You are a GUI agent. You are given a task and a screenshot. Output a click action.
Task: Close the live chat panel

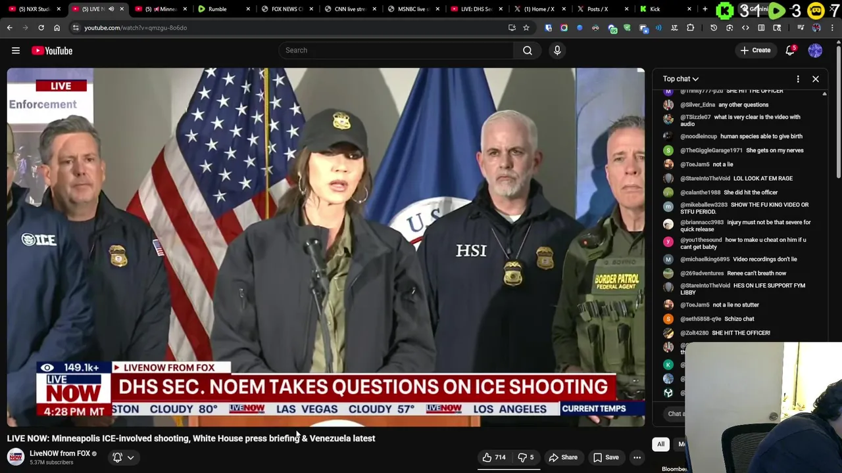pos(816,79)
